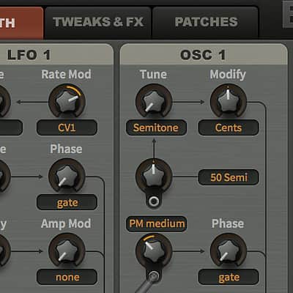Click the OSC 1 Tune knob
The image size is (293, 293).
click(x=154, y=101)
